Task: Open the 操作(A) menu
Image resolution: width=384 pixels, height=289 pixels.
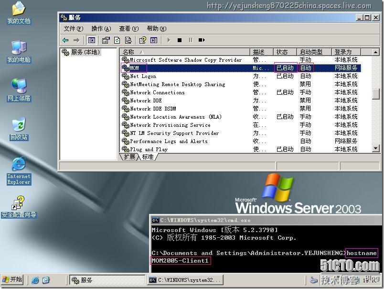Action: pos(101,29)
